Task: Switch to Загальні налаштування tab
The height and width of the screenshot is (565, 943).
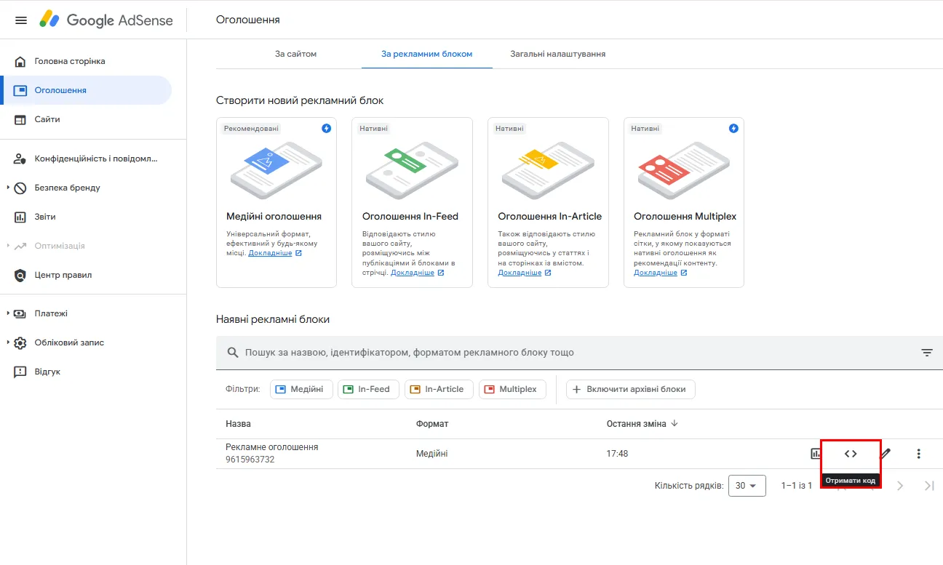Action: 557,54
